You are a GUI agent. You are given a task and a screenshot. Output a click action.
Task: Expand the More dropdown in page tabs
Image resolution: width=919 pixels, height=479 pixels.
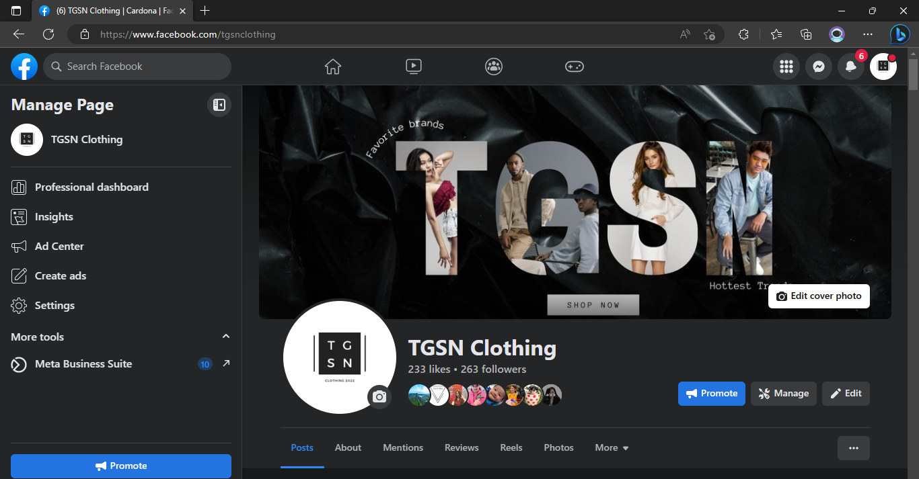(x=612, y=447)
